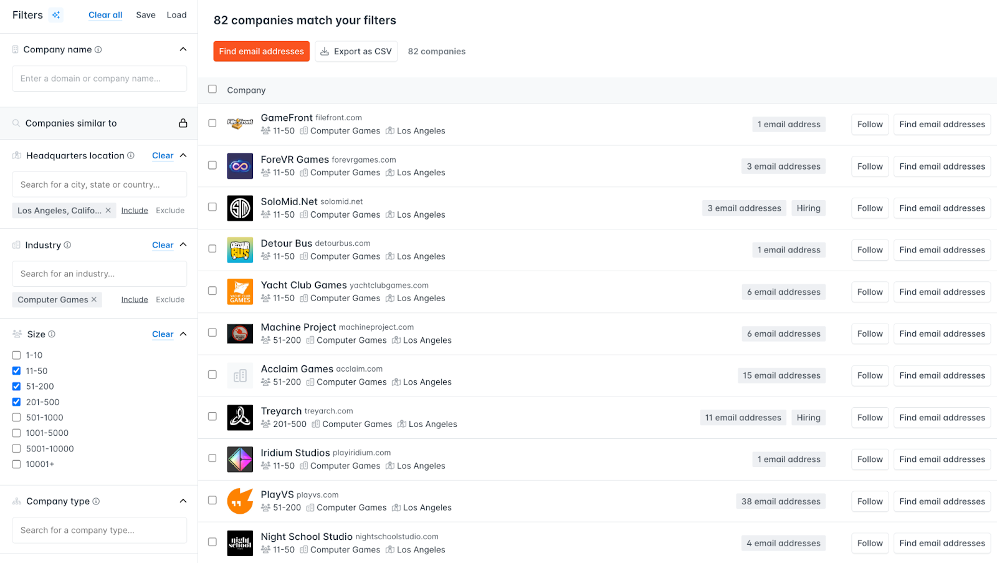Click the Treyarch company logo
This screenshot has width=997, height=563.
coord(240,417)
